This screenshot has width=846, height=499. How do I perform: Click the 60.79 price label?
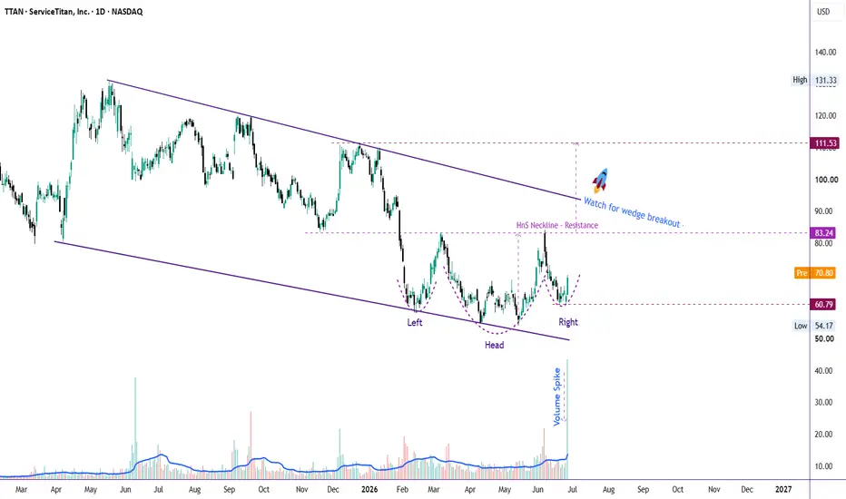(x=824, y=304)
